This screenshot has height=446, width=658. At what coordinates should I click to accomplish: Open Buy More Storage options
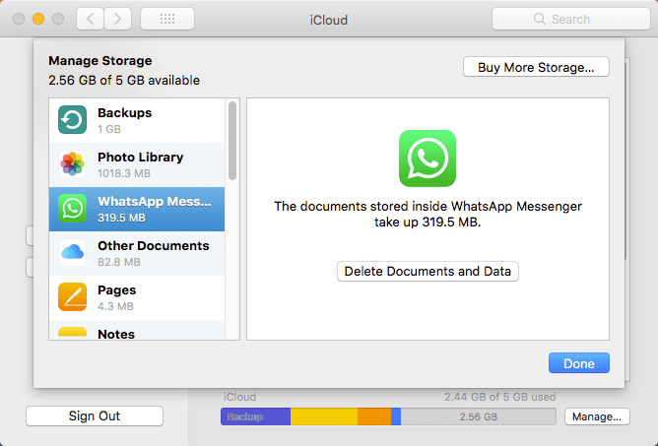click(536, 67)
